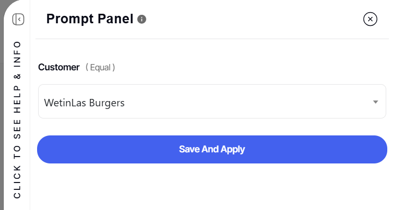Select the WetinLas Burgers combo box
Screen dimensions: 400x210
(212, 102)
